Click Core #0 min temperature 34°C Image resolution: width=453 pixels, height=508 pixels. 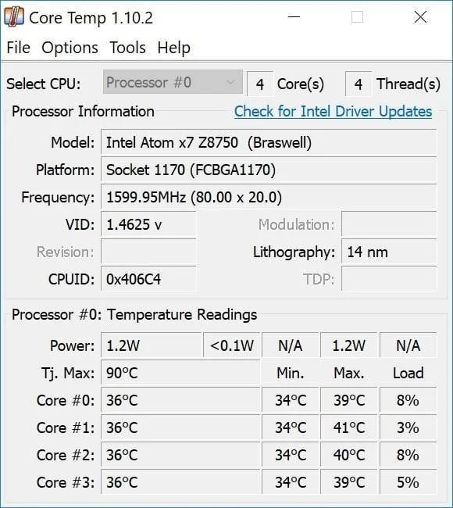(291, 400)
